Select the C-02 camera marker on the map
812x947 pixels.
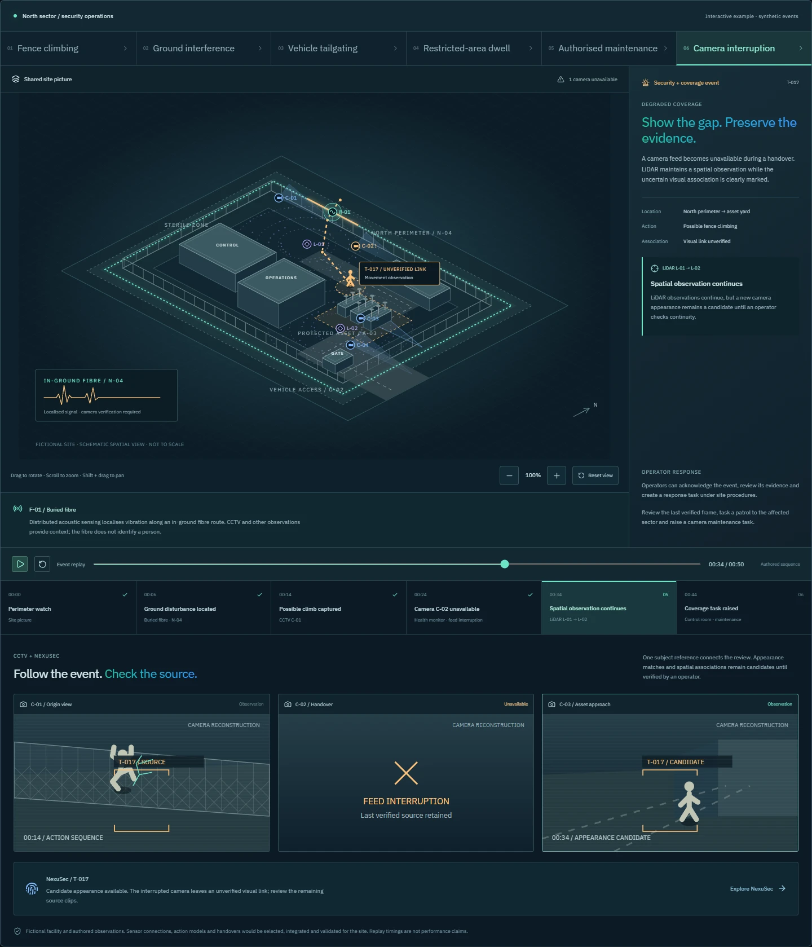[x=355, y=246]
